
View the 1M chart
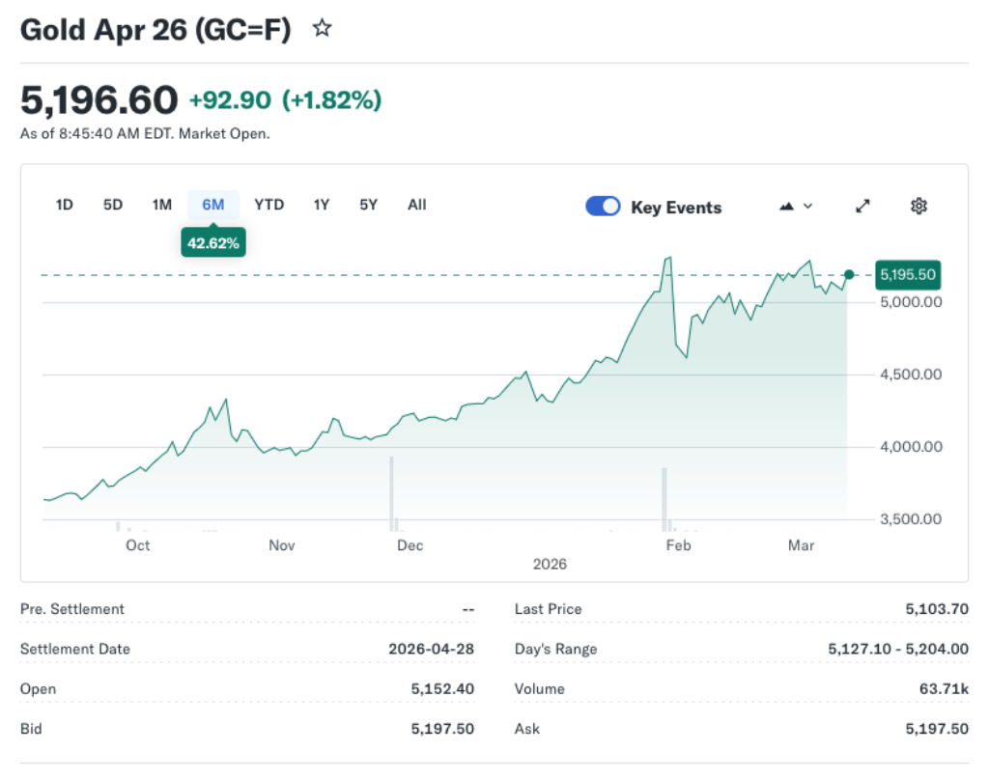161,205
